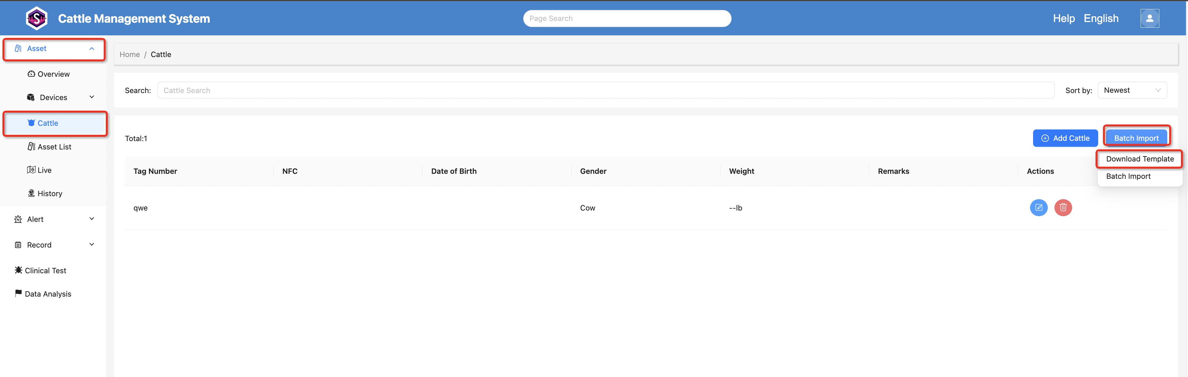Image resolution: width=1188 pixels, height=377 pixels.
Task: Click the Gender column header
Action: tap(593, 171)
